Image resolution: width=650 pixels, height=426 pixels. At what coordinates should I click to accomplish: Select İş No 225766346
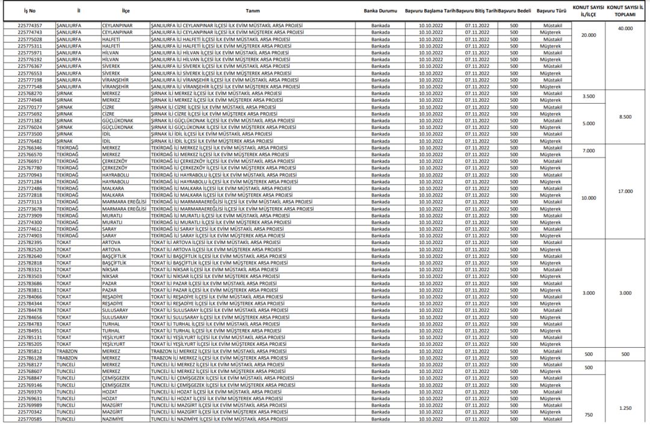(x=30, y=148)
